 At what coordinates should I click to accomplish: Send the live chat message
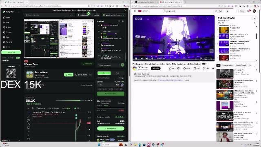tap(122, 65)
